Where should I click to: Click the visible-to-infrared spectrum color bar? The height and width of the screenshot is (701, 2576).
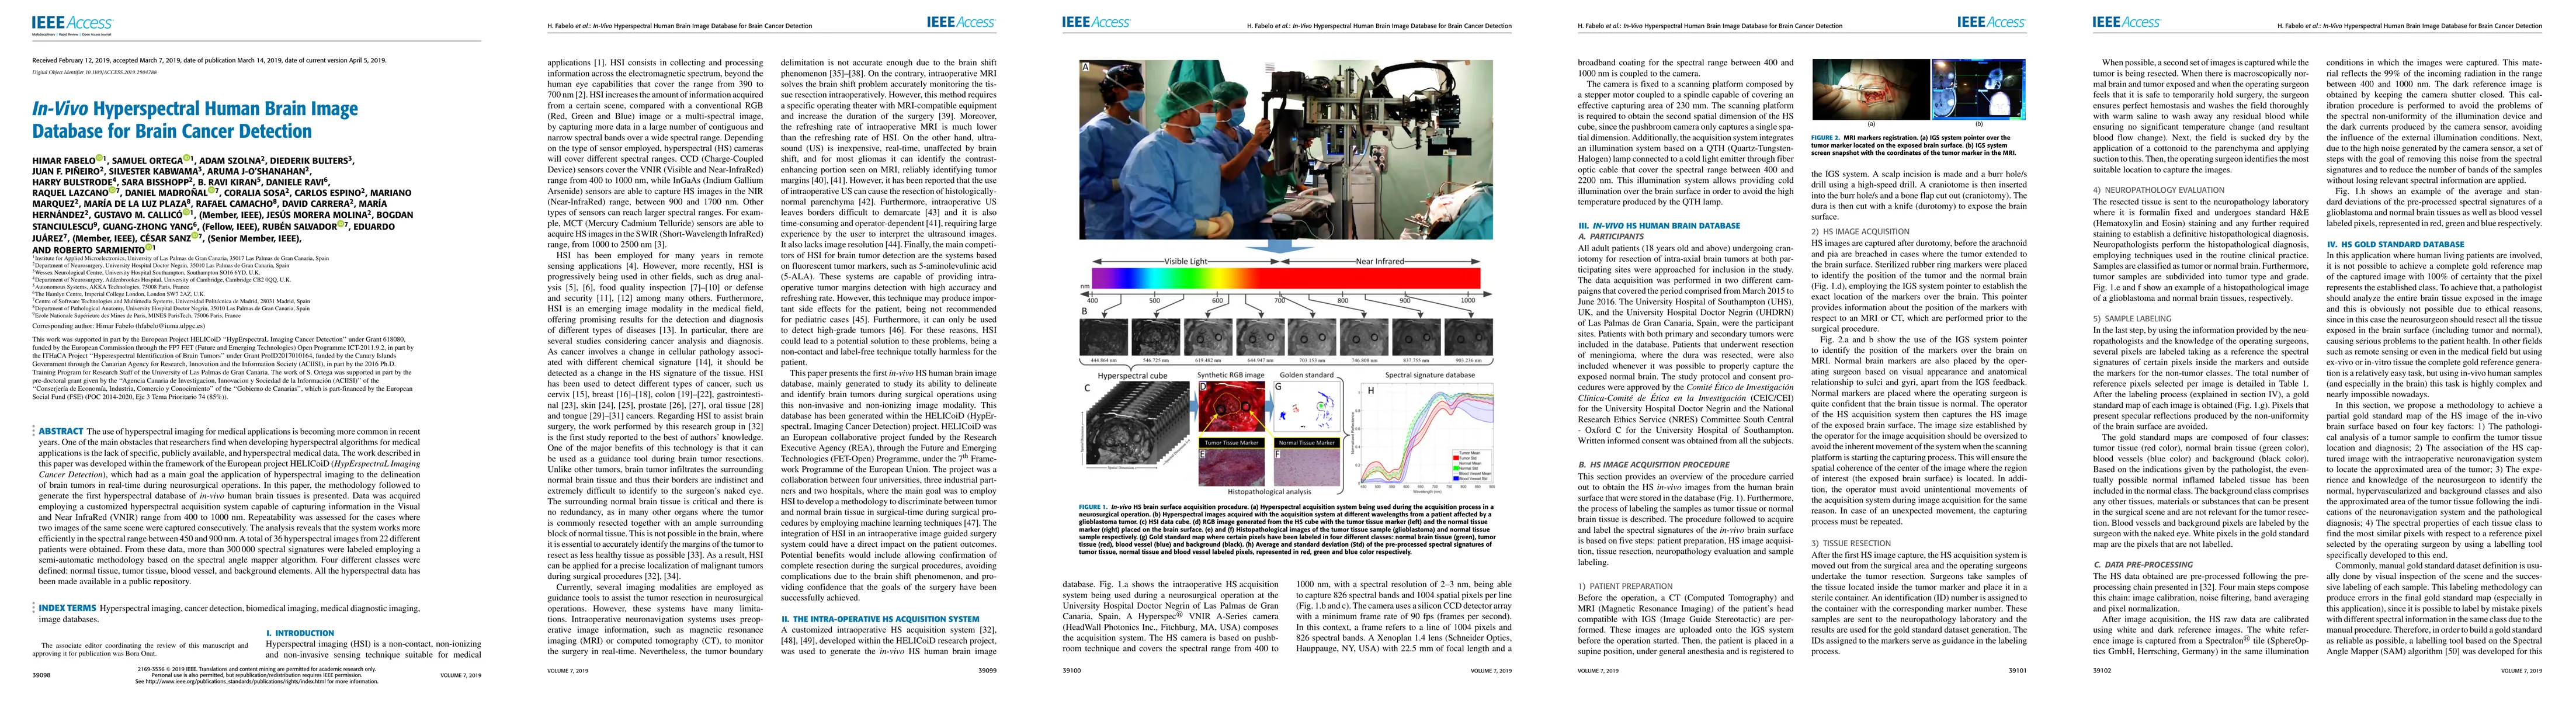(1286, 278)
